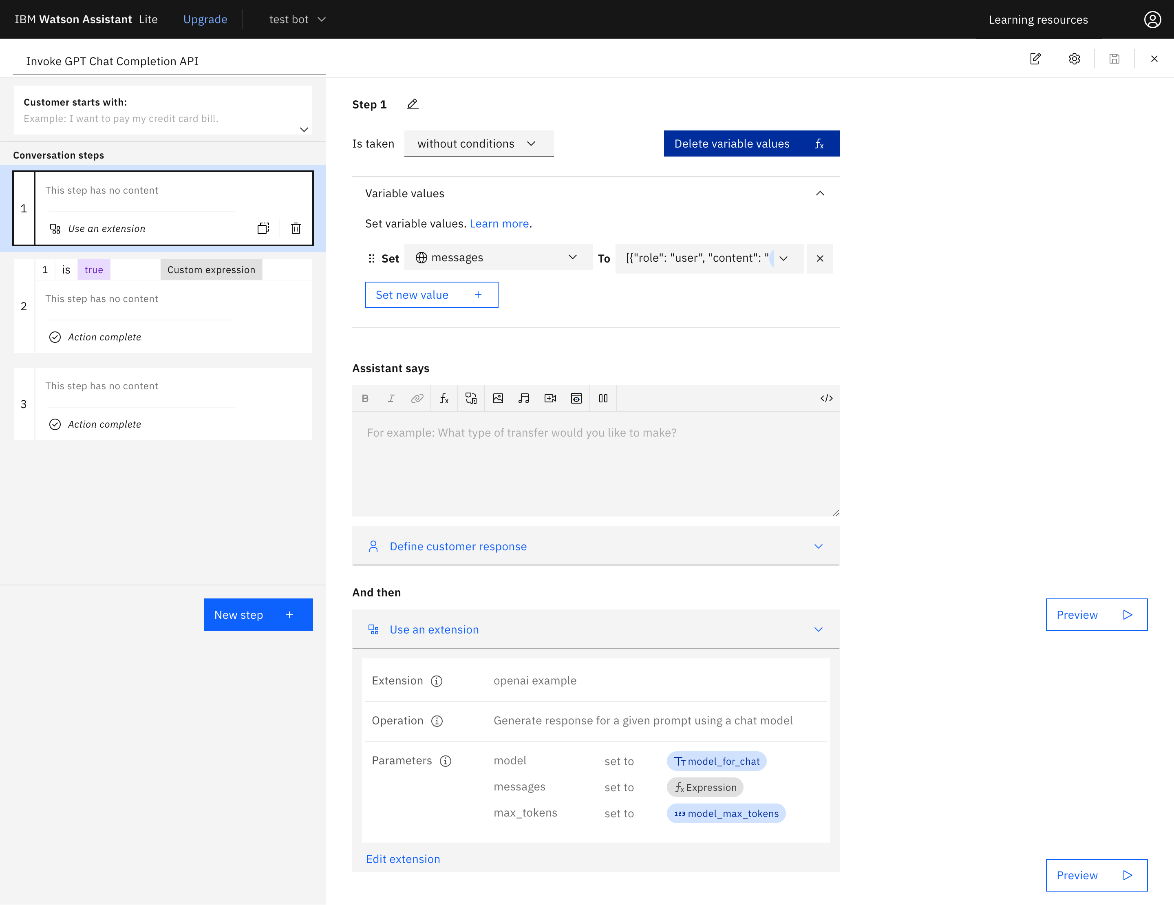Open the 'without conditions' dropdown
Viewport: 1174px width, 905px height.
[x=479, y=143]
